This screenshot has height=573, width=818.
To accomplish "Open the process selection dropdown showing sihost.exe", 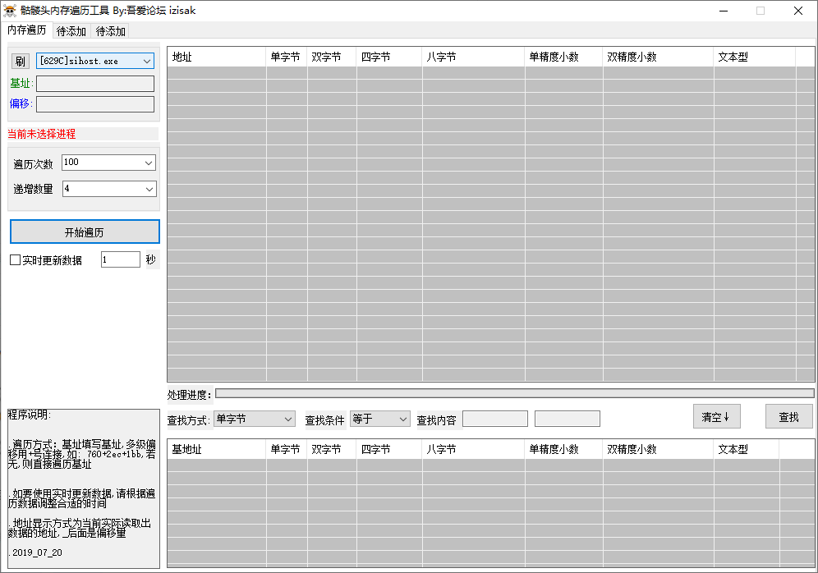I will 95,62.
